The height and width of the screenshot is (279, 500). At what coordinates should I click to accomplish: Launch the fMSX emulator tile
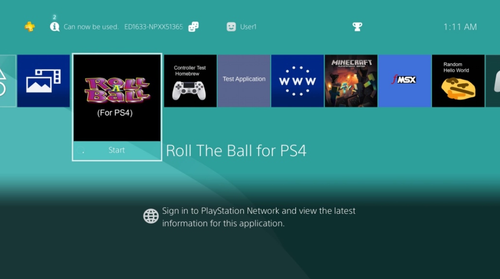click(404, 81)
